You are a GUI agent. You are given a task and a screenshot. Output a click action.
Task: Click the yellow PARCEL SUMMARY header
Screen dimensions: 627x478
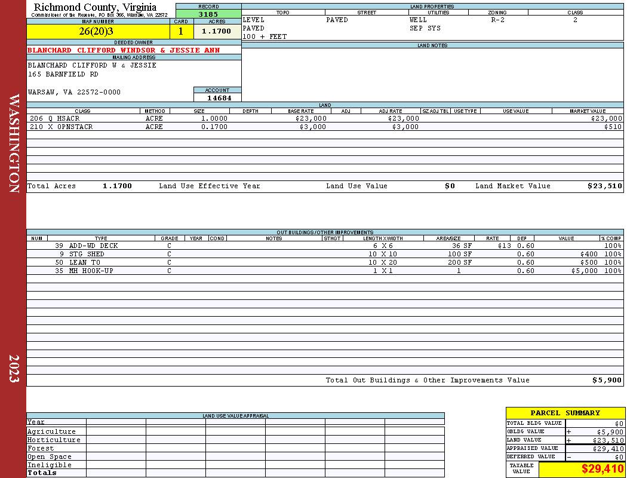[x=565, y=413]
